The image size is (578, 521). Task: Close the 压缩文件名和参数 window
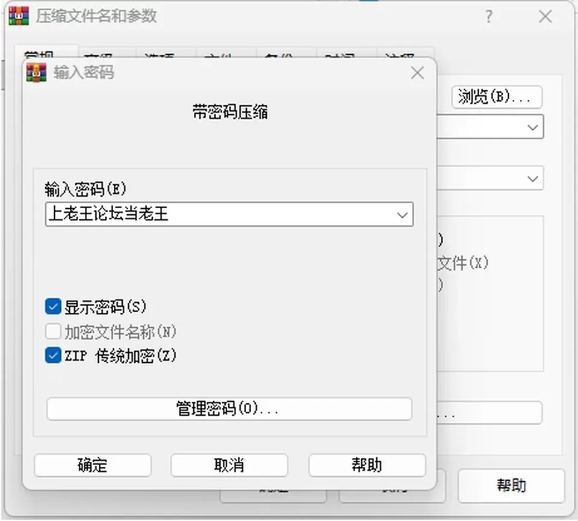[x=545, y=17]
